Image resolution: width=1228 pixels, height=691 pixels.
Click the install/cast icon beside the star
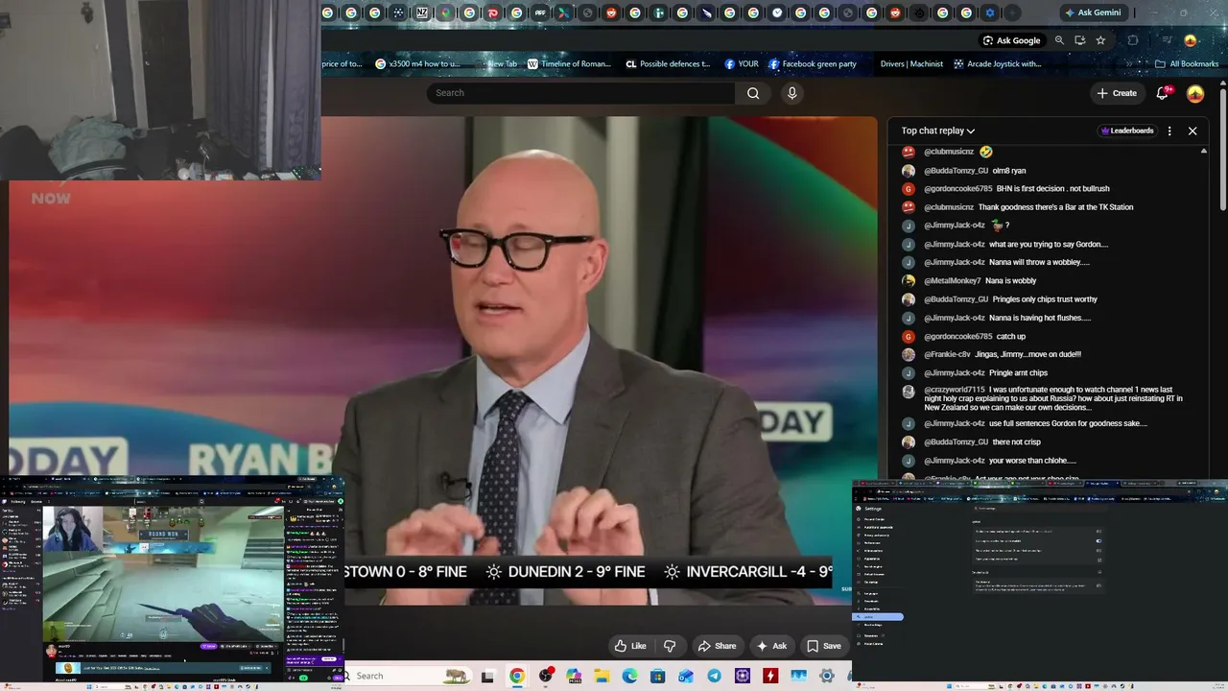click(1080, 40)
